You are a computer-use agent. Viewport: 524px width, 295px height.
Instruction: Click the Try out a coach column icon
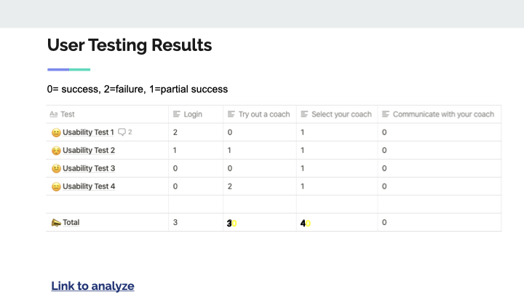(231, 114)
